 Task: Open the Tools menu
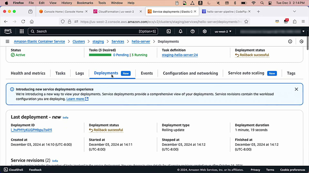point(102,3)
